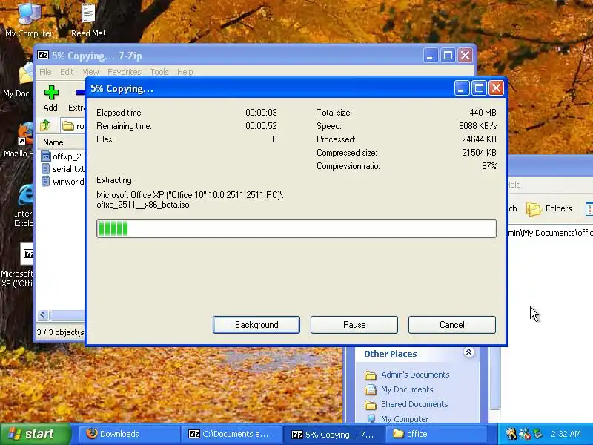Click the winworld document icon
593x445 pixels.
click(46, 182)
